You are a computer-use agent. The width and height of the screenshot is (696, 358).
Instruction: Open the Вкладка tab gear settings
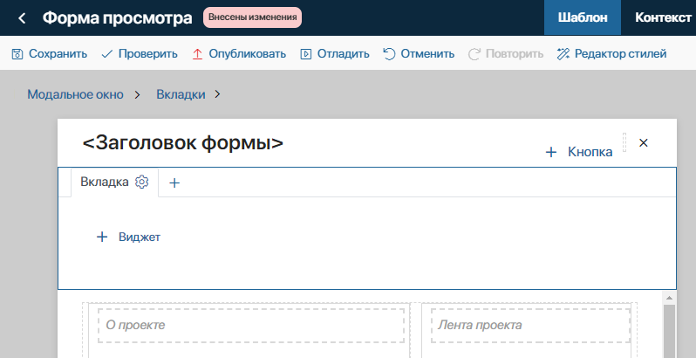pos(141,182)
